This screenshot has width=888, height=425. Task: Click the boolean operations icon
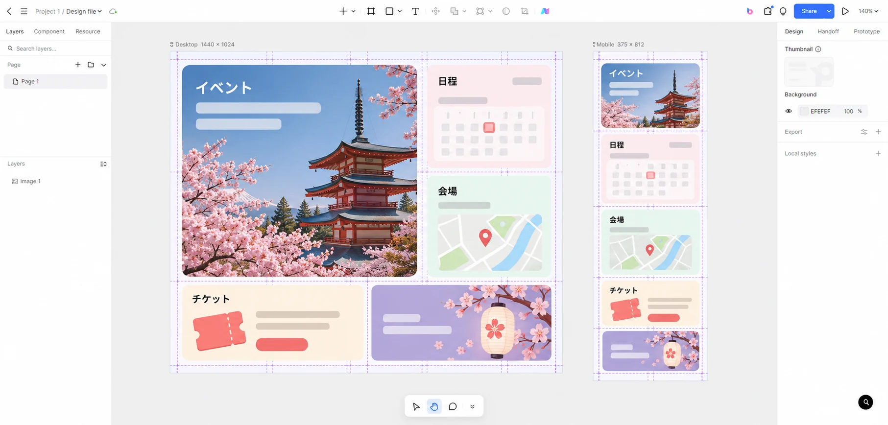tap(455, 11)
